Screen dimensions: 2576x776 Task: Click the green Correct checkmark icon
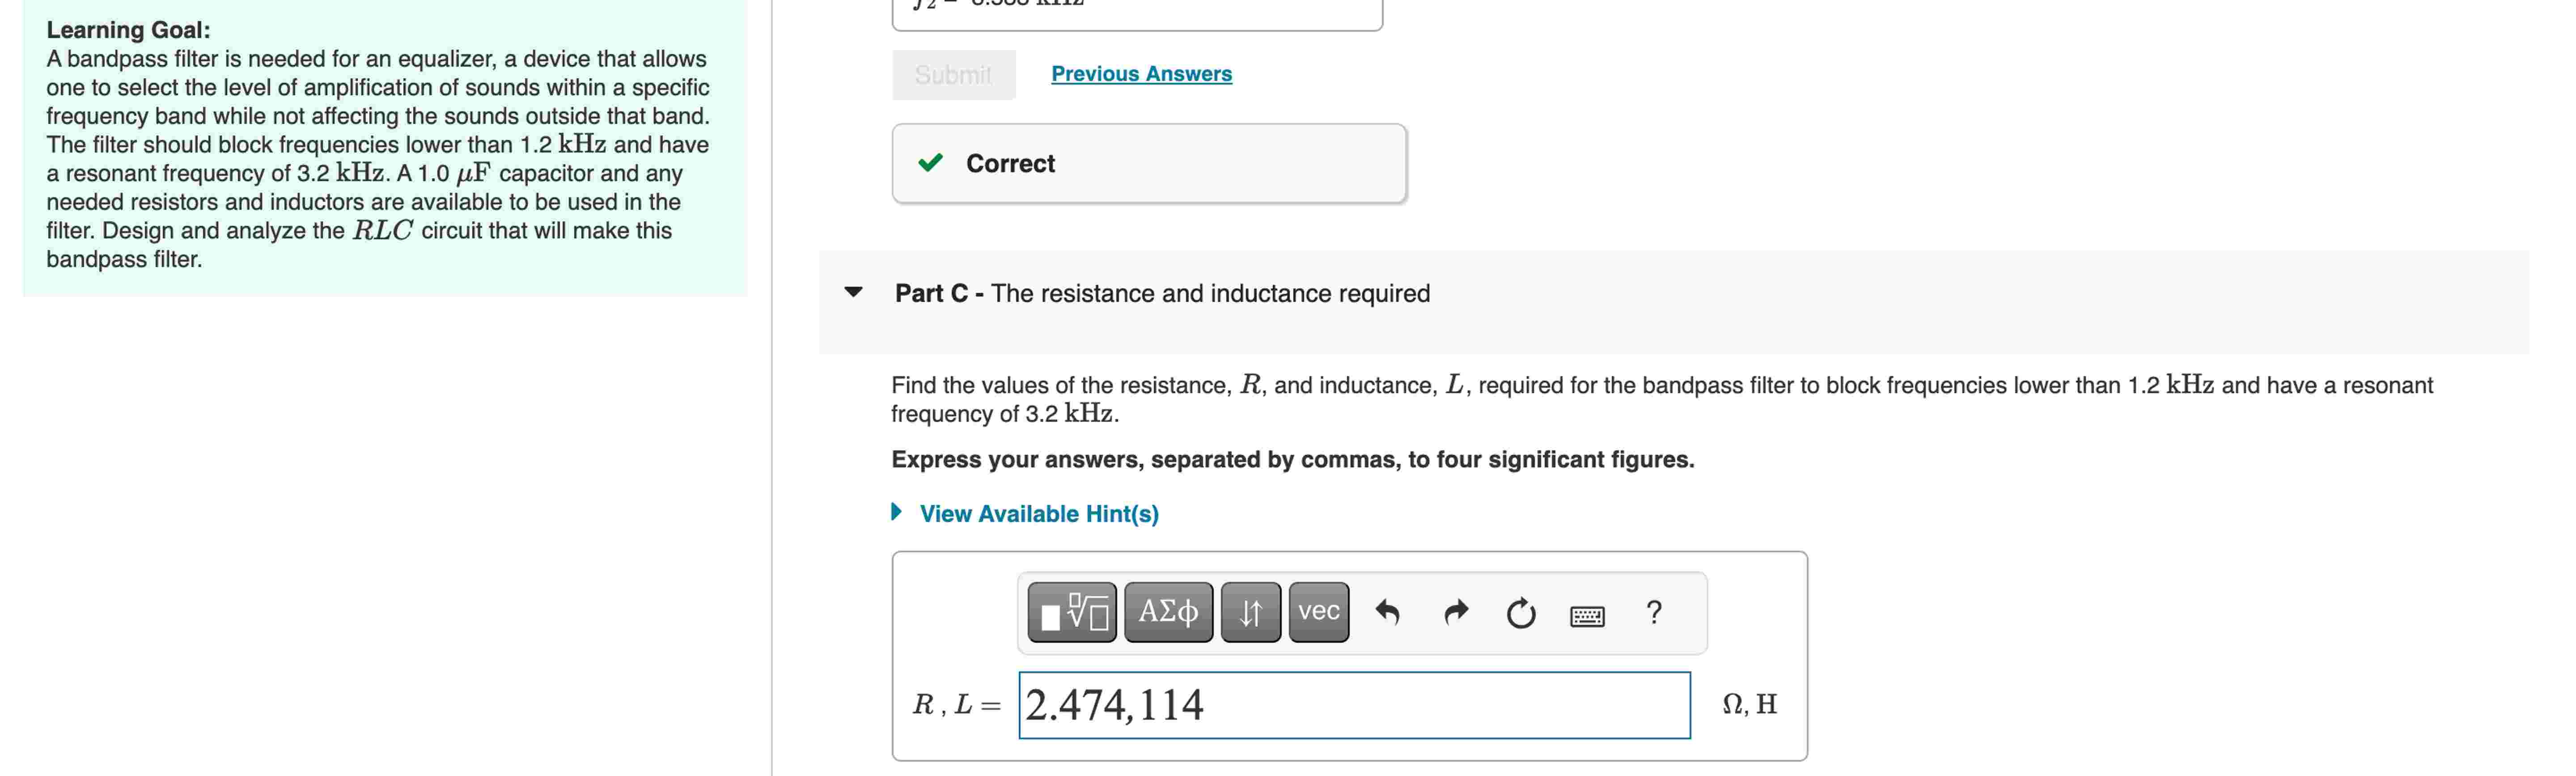(x=932, y=163)
